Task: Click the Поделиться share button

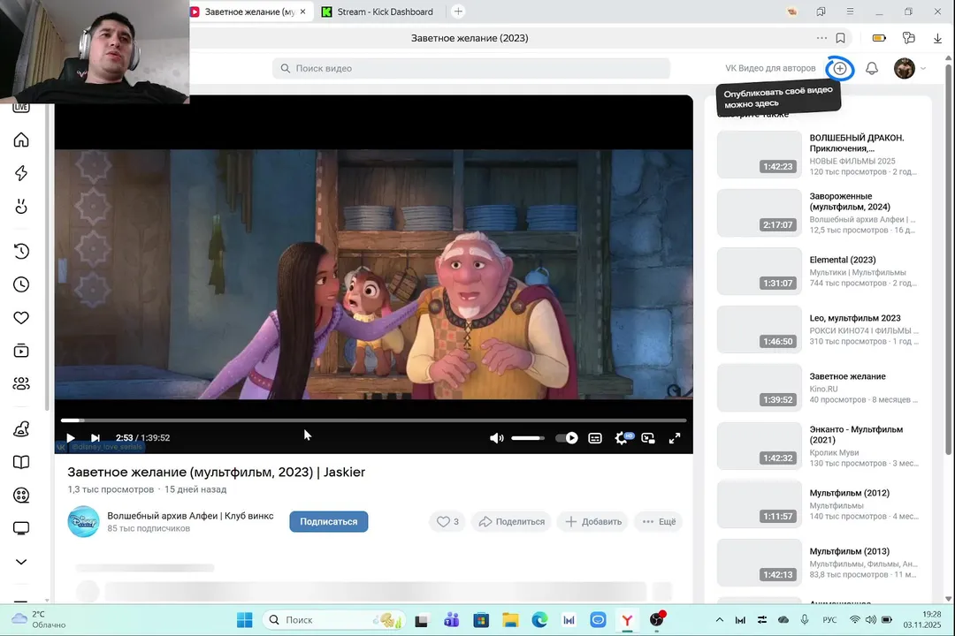Action: click(512, 521)
